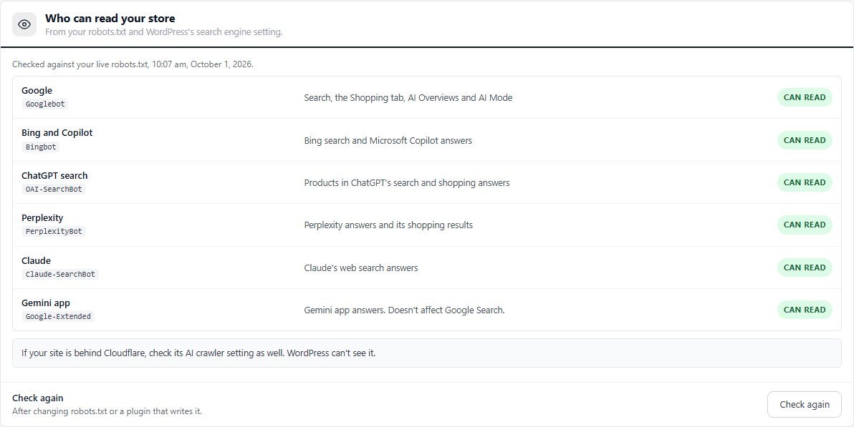Click the CAN READ badge for Perplexity
The width and height of the screenshot is (854, 427).
805,225
